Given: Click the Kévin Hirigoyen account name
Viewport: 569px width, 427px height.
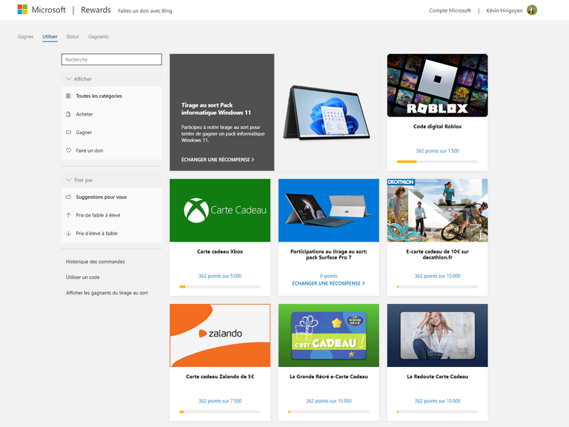Looking at the screenshot, I should click(x=505, y=10).
